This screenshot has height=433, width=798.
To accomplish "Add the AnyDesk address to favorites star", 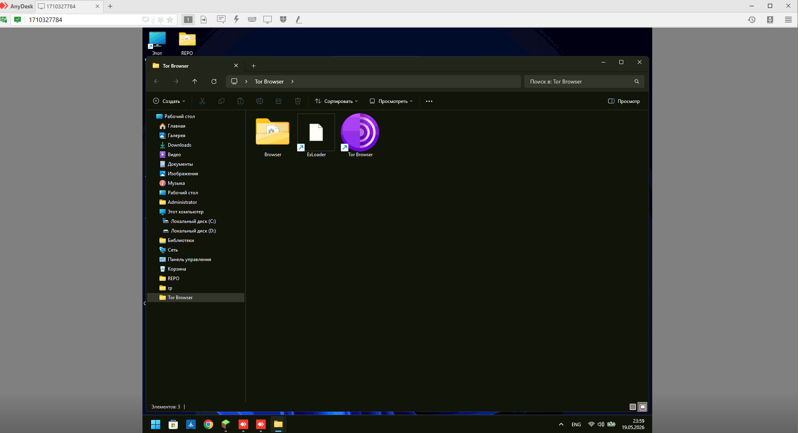I will 170,20.
